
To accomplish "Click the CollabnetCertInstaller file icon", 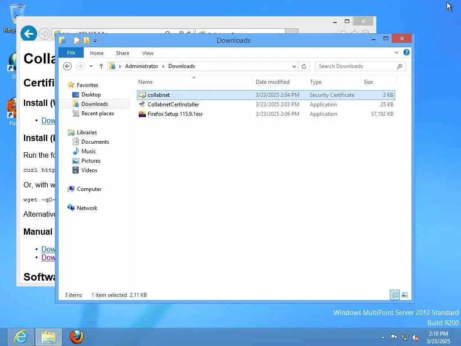I will (142, 105).
